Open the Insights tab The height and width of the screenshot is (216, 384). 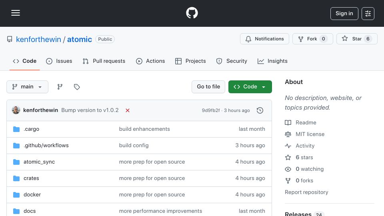[x=272, y=61]
